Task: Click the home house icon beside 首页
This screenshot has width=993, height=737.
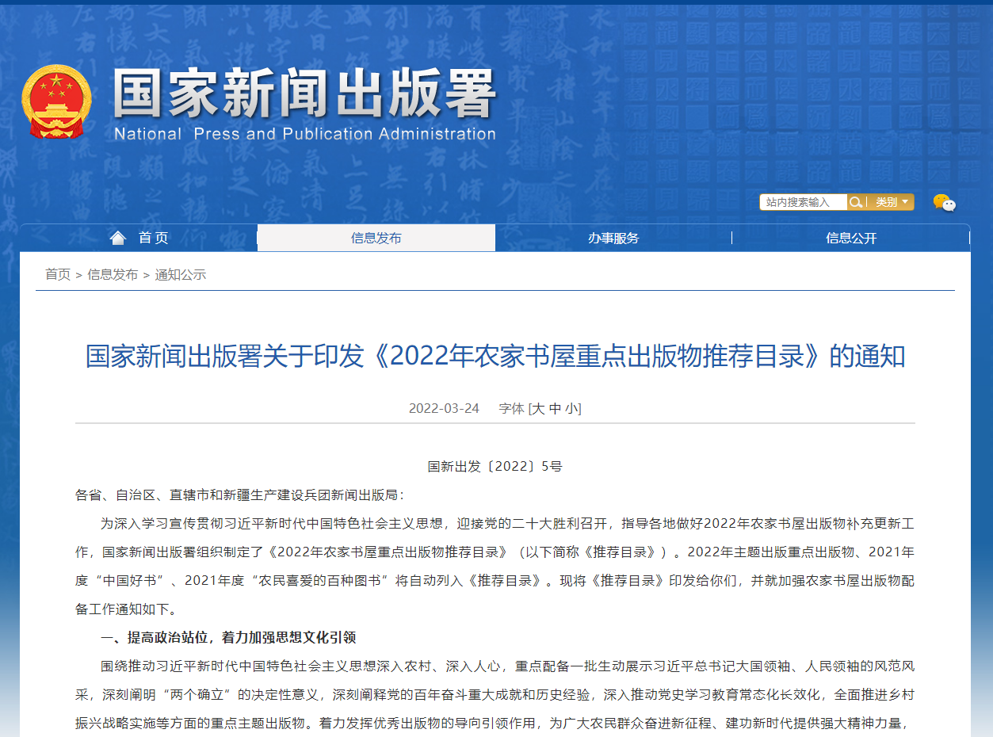Action: (x=118, y=237)
